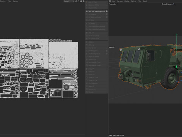Click the truck's front wheel in viewport

pyautogui.click(x=171, y=78)
